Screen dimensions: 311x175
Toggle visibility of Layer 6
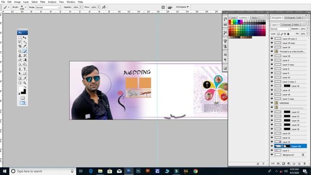click(x=272, y=60)
